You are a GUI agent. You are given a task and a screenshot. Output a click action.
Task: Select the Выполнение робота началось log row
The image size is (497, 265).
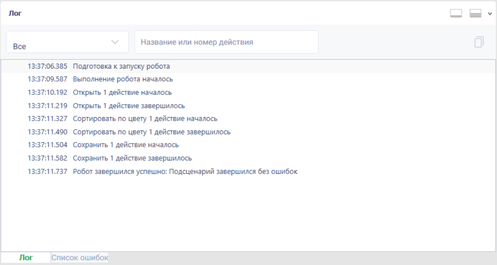pyautogui.click(x=248, y=79)
